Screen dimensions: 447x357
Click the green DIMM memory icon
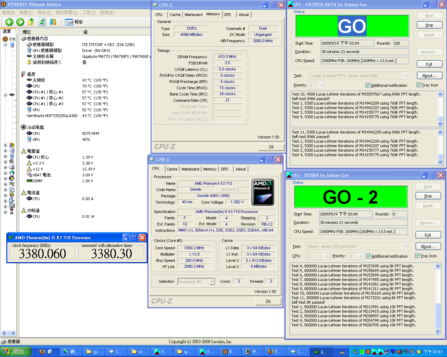click(x=29, y=181)
